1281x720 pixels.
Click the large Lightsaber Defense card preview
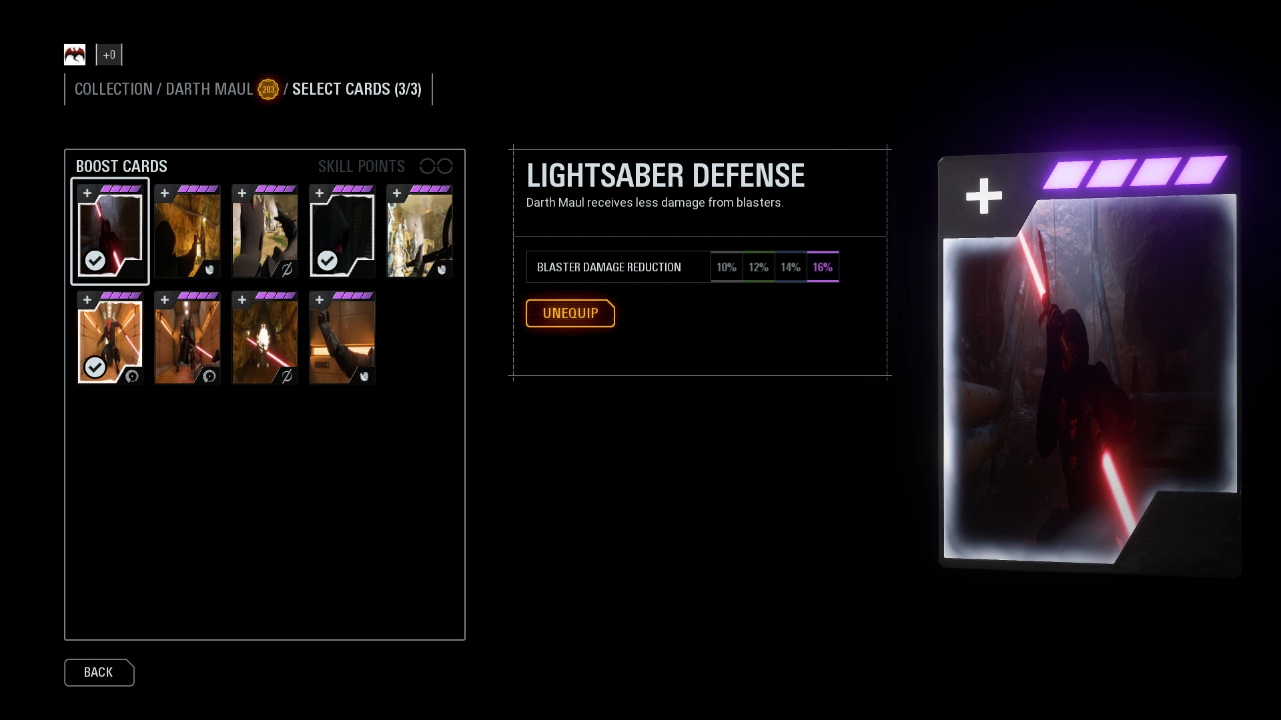(1089, 360)
